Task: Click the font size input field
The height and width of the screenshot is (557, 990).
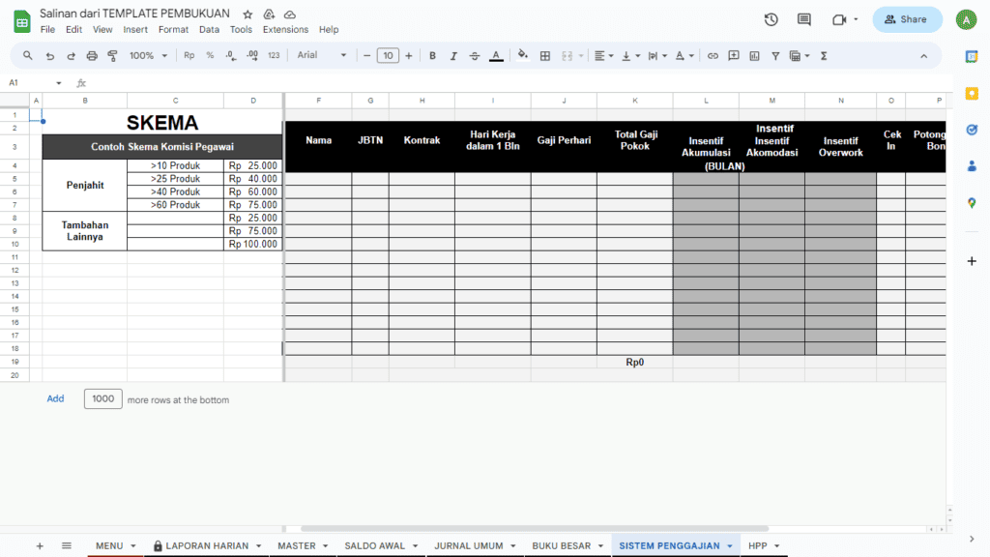Action: [x=388, y=56]
